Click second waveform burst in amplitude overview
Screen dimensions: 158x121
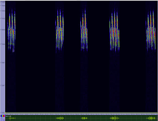click(60, 118)
